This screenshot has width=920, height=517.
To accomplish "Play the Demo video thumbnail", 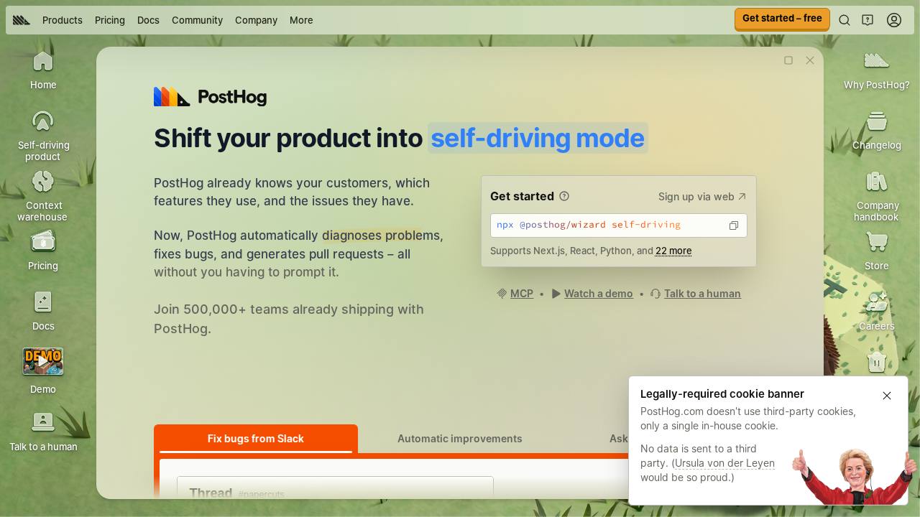I will tap(43, 361).
